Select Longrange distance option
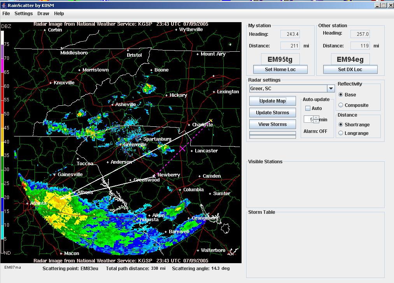 (x=341, y=133)
